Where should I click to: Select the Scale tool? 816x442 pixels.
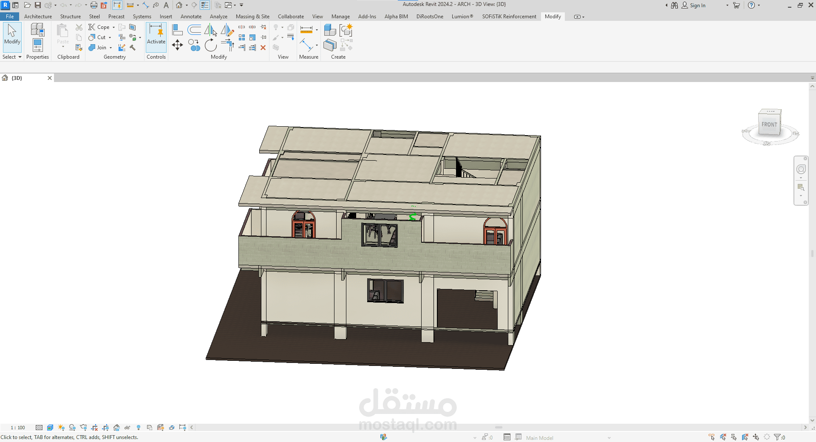point(252,37)
